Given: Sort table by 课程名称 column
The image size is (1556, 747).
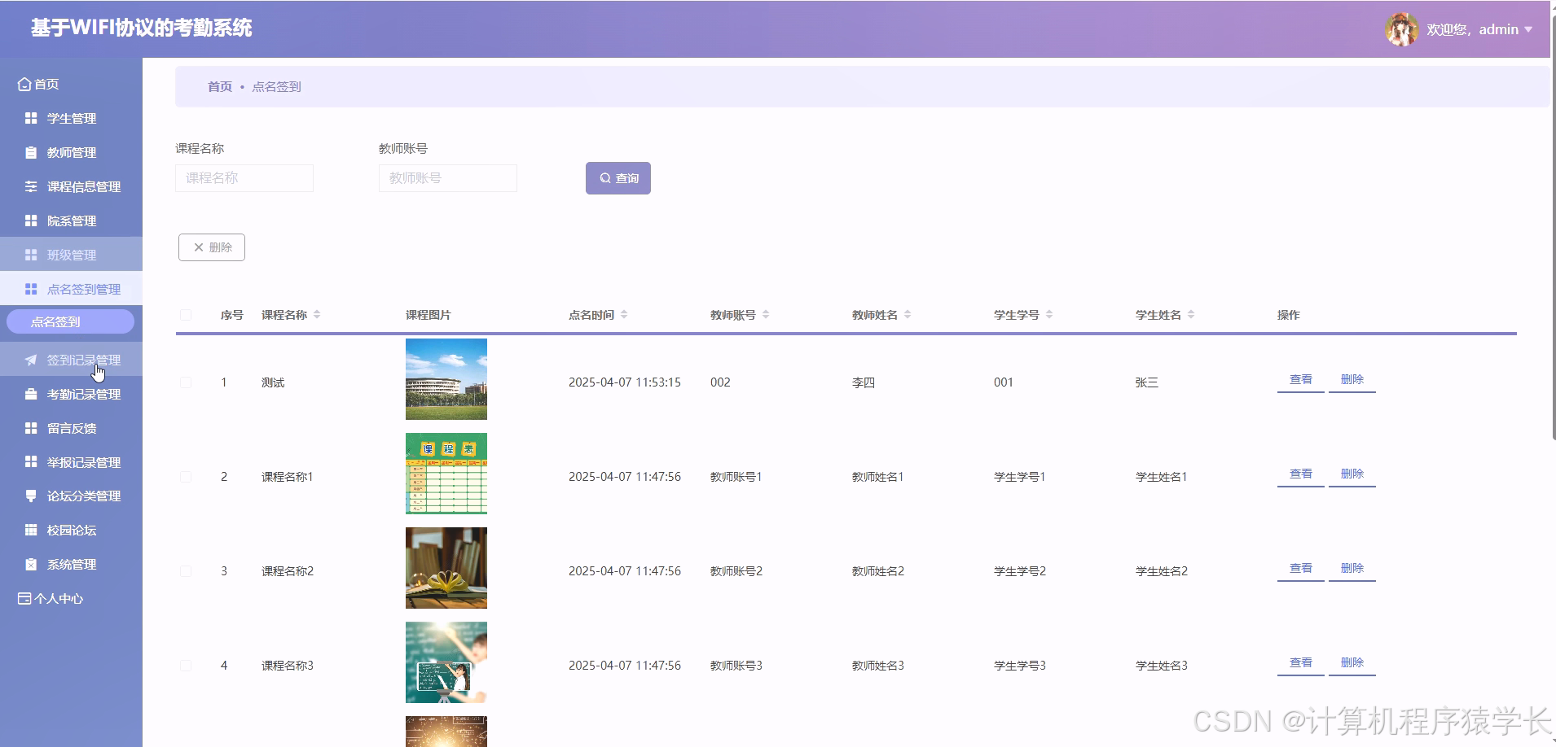Looking at the screenshot, I should point(317,314).
